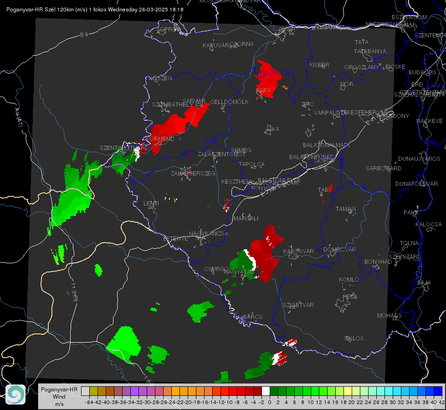The width and height of the screenshot is (446, 410).
Task: Click the LETENYE city label
Action: click(x=175, y=239)
